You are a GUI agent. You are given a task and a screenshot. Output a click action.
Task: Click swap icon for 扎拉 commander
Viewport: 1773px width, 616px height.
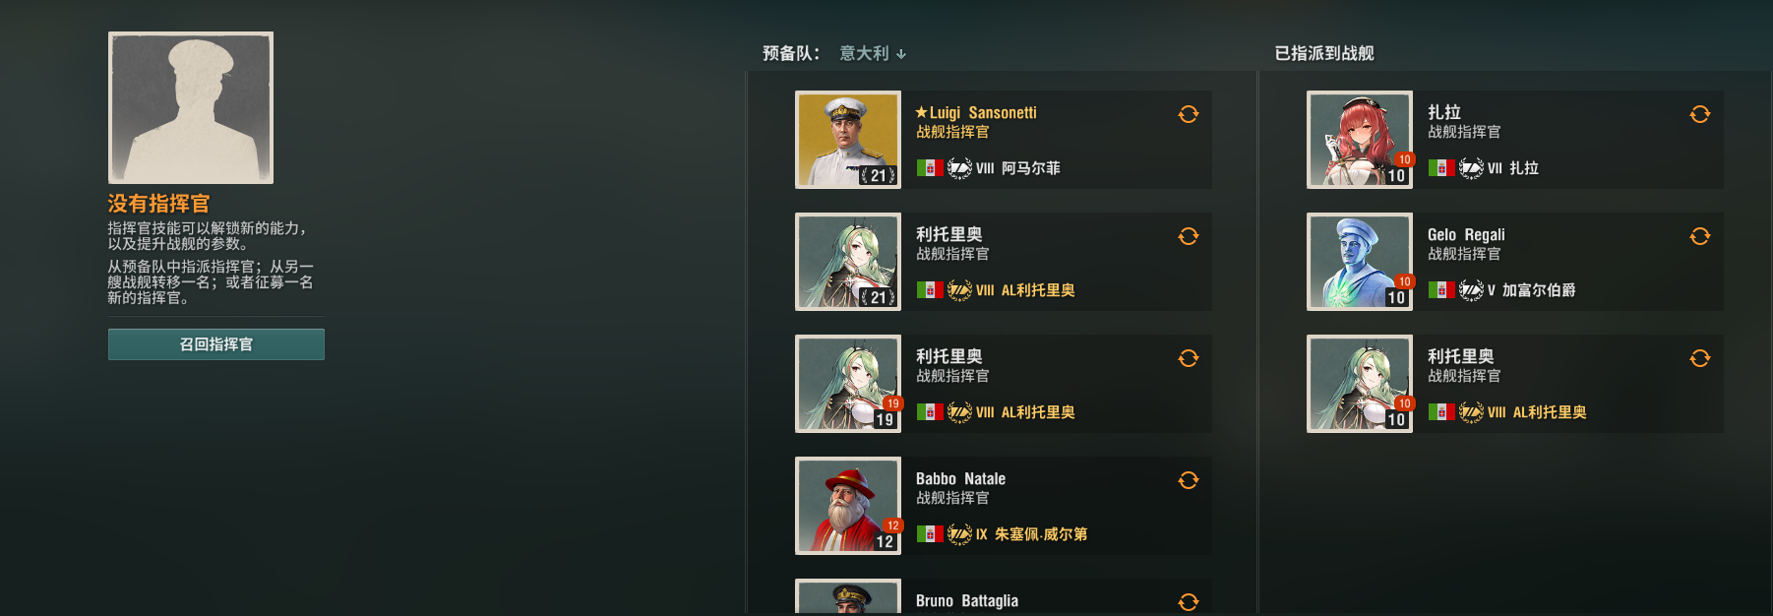pos(1700,114)
